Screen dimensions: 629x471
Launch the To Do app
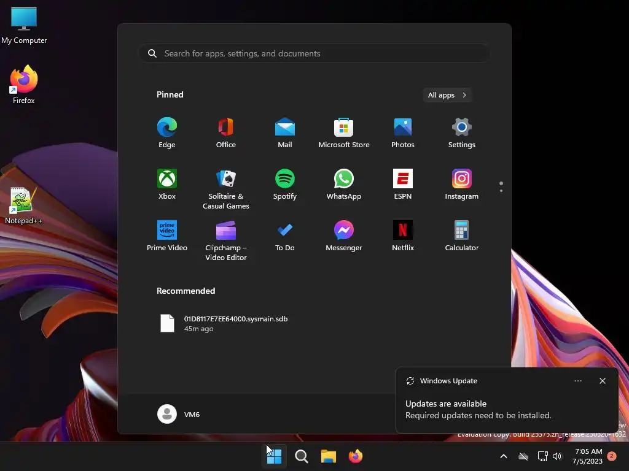(285, 236)
